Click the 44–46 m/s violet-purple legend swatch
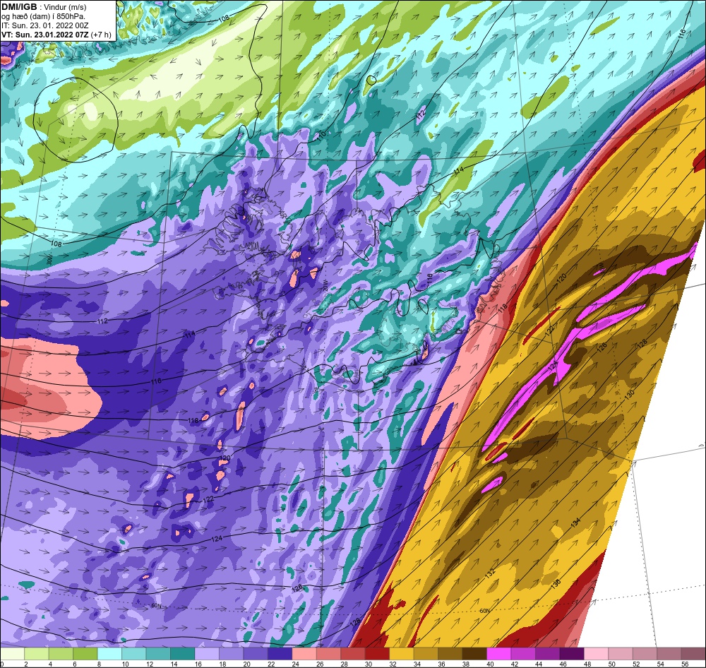706x668 pixels. [548, 654]
